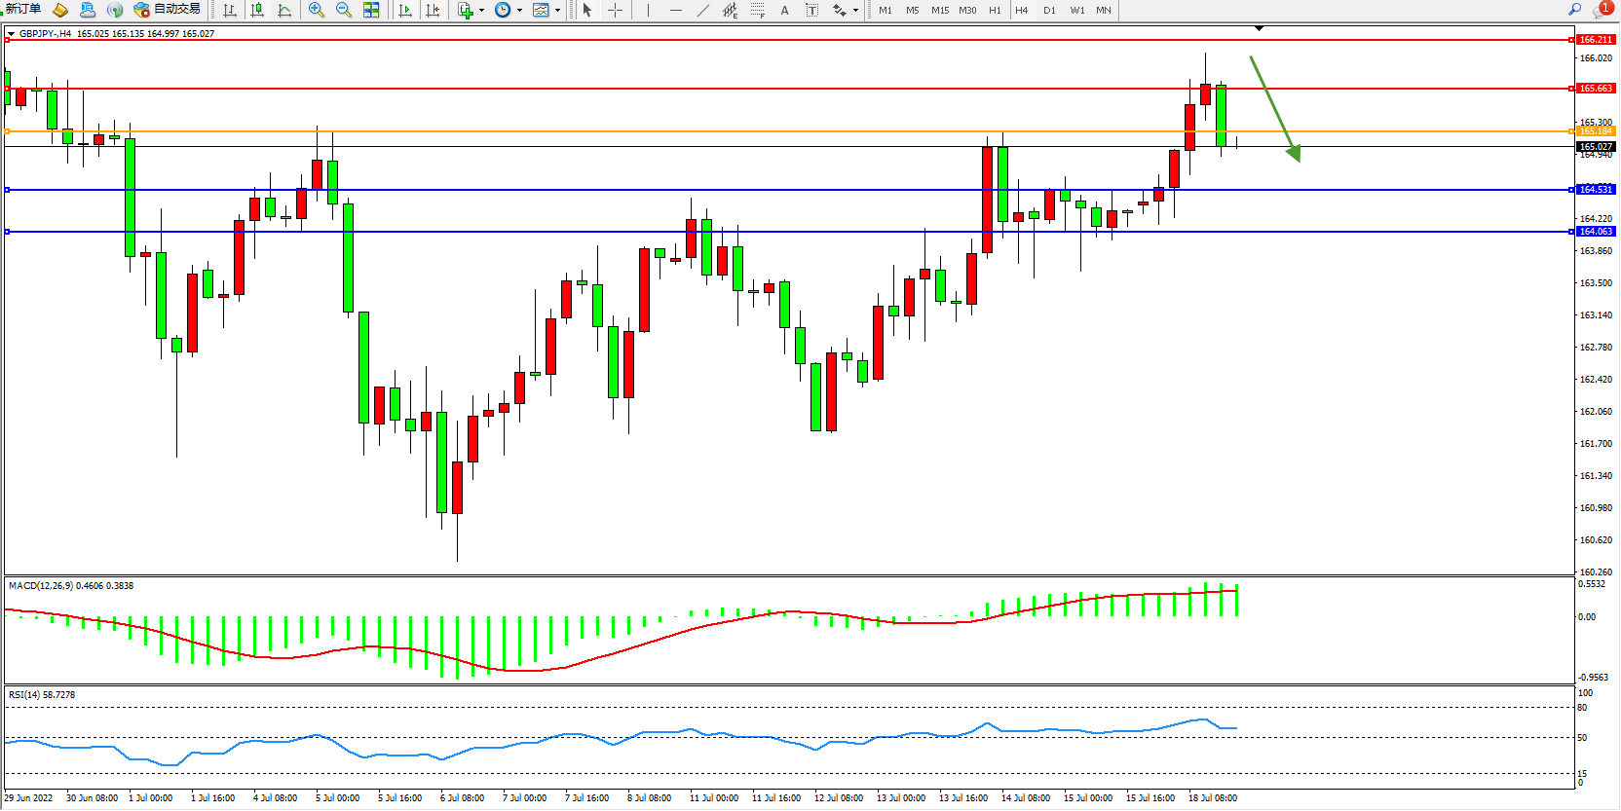
Task: Switch to the D1 timeframe
Action: (x=1049, y=10)
